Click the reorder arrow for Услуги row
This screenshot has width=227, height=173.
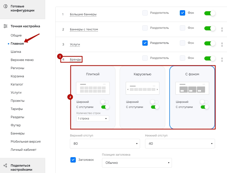222,44
